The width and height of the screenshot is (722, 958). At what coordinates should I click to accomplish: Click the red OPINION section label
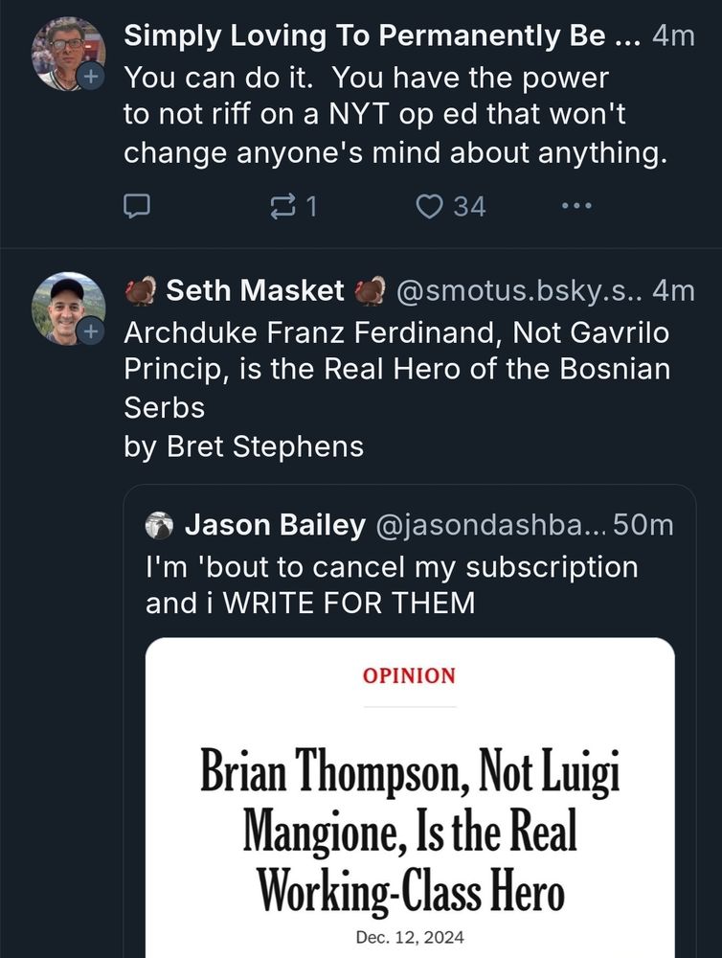pyautogui.click(x=409, y=675)
